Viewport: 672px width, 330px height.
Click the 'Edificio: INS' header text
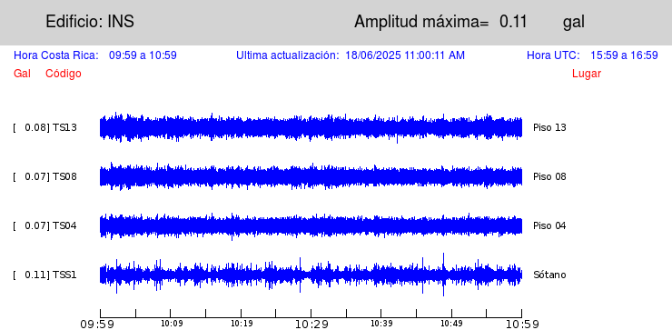pyautogui.click(x=90, y=21)
